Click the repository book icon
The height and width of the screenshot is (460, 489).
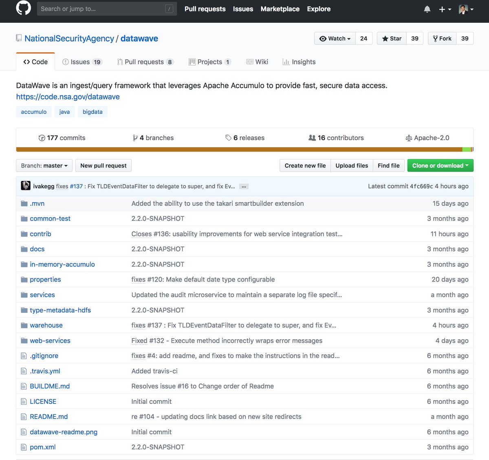[x=19, y=38]
